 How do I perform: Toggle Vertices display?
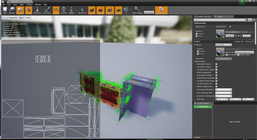tap(118, 10)
